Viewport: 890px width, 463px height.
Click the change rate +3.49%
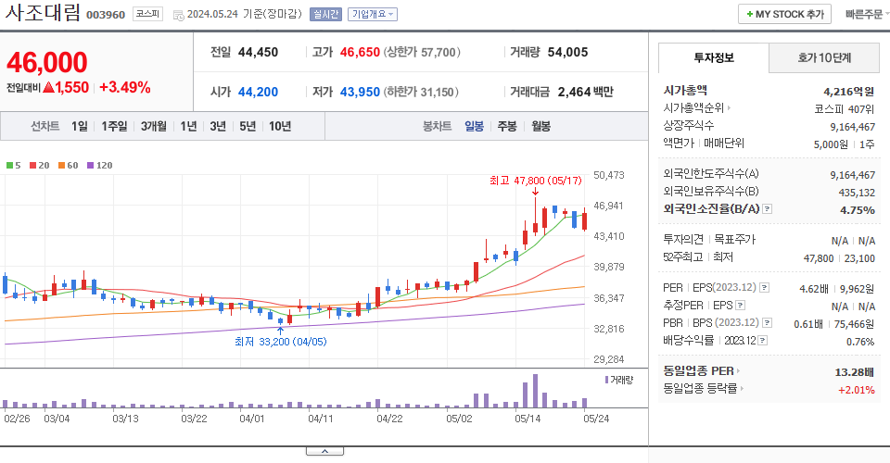point(125,87)
